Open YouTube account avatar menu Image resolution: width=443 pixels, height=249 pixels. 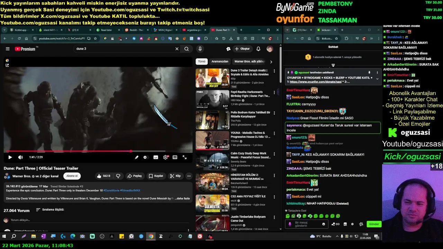click(270, 49)
